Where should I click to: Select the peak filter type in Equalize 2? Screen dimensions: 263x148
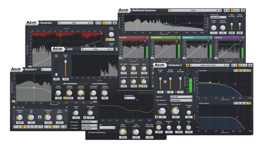[23, 127]
